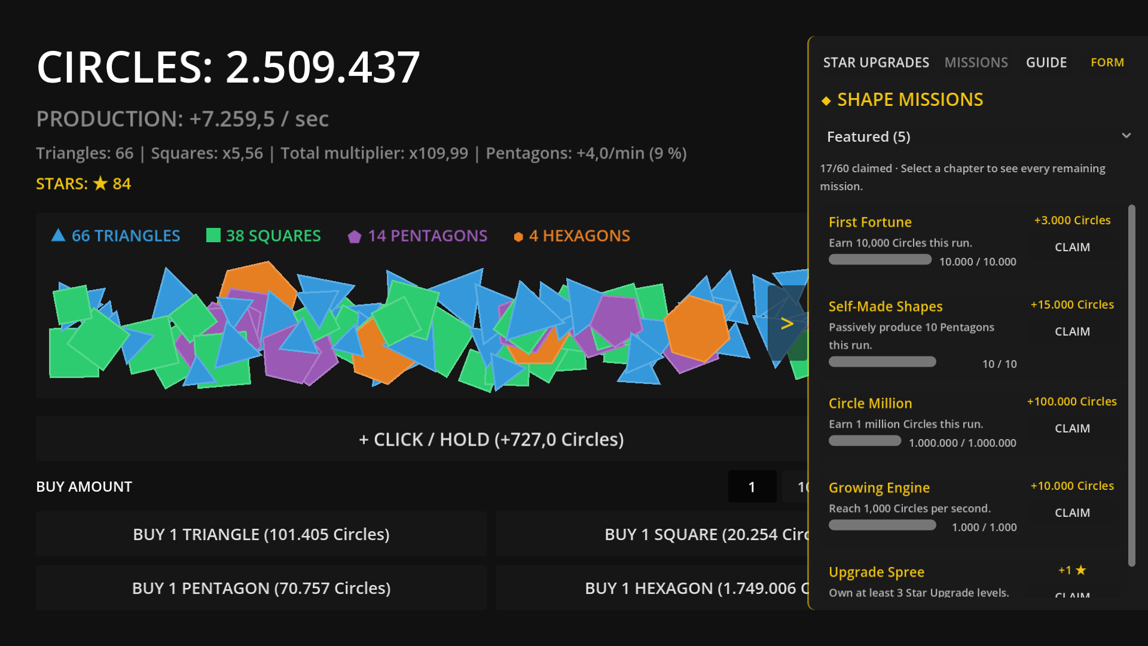Select buy amount 1
This screenshot has height=646, width=1148.
(752, 487)
